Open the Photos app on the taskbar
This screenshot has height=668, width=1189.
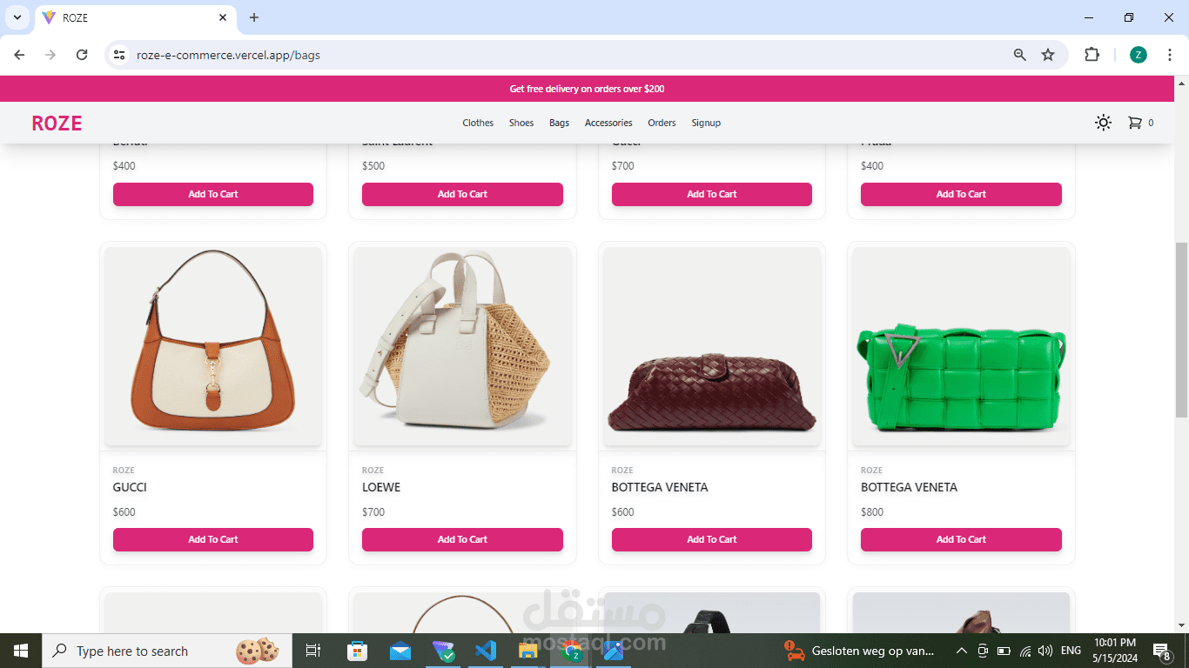tap(614, 651)
